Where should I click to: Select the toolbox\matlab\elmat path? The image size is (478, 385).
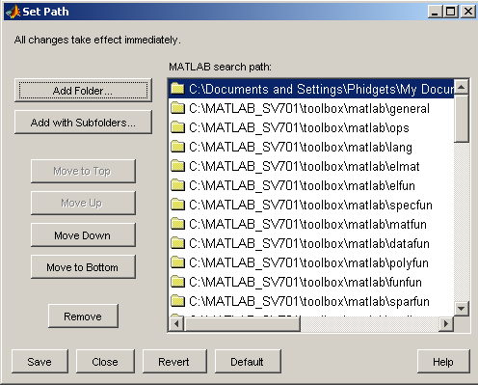(311, 166)
